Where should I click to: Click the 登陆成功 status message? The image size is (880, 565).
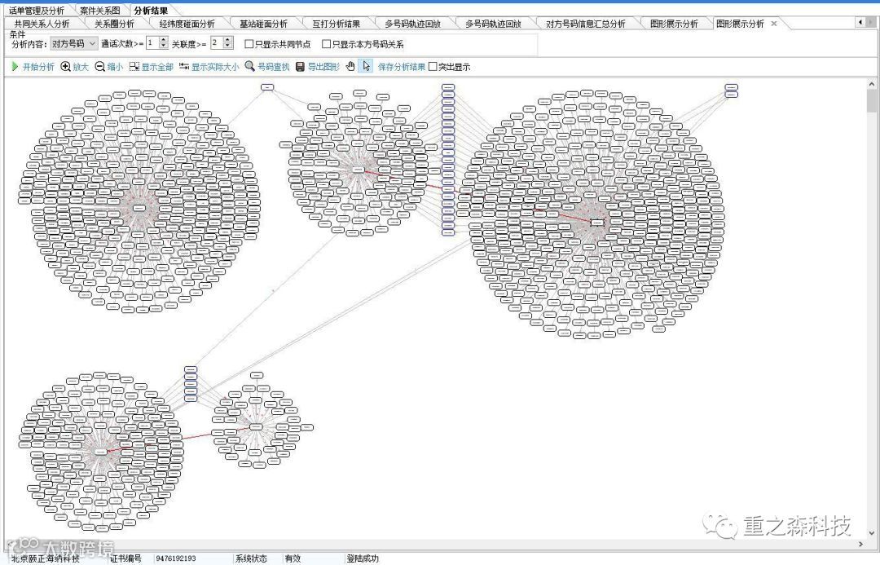pyautogui.click(x=363, y=558)
